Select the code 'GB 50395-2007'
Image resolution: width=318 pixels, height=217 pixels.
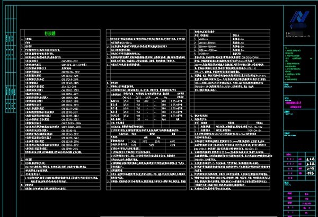[x=70, y=116]
